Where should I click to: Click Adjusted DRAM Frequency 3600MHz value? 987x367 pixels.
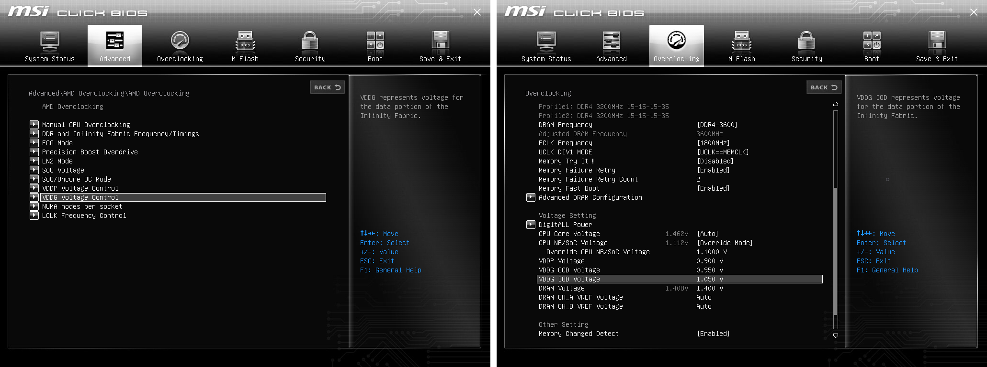click(x=710, y=134)
